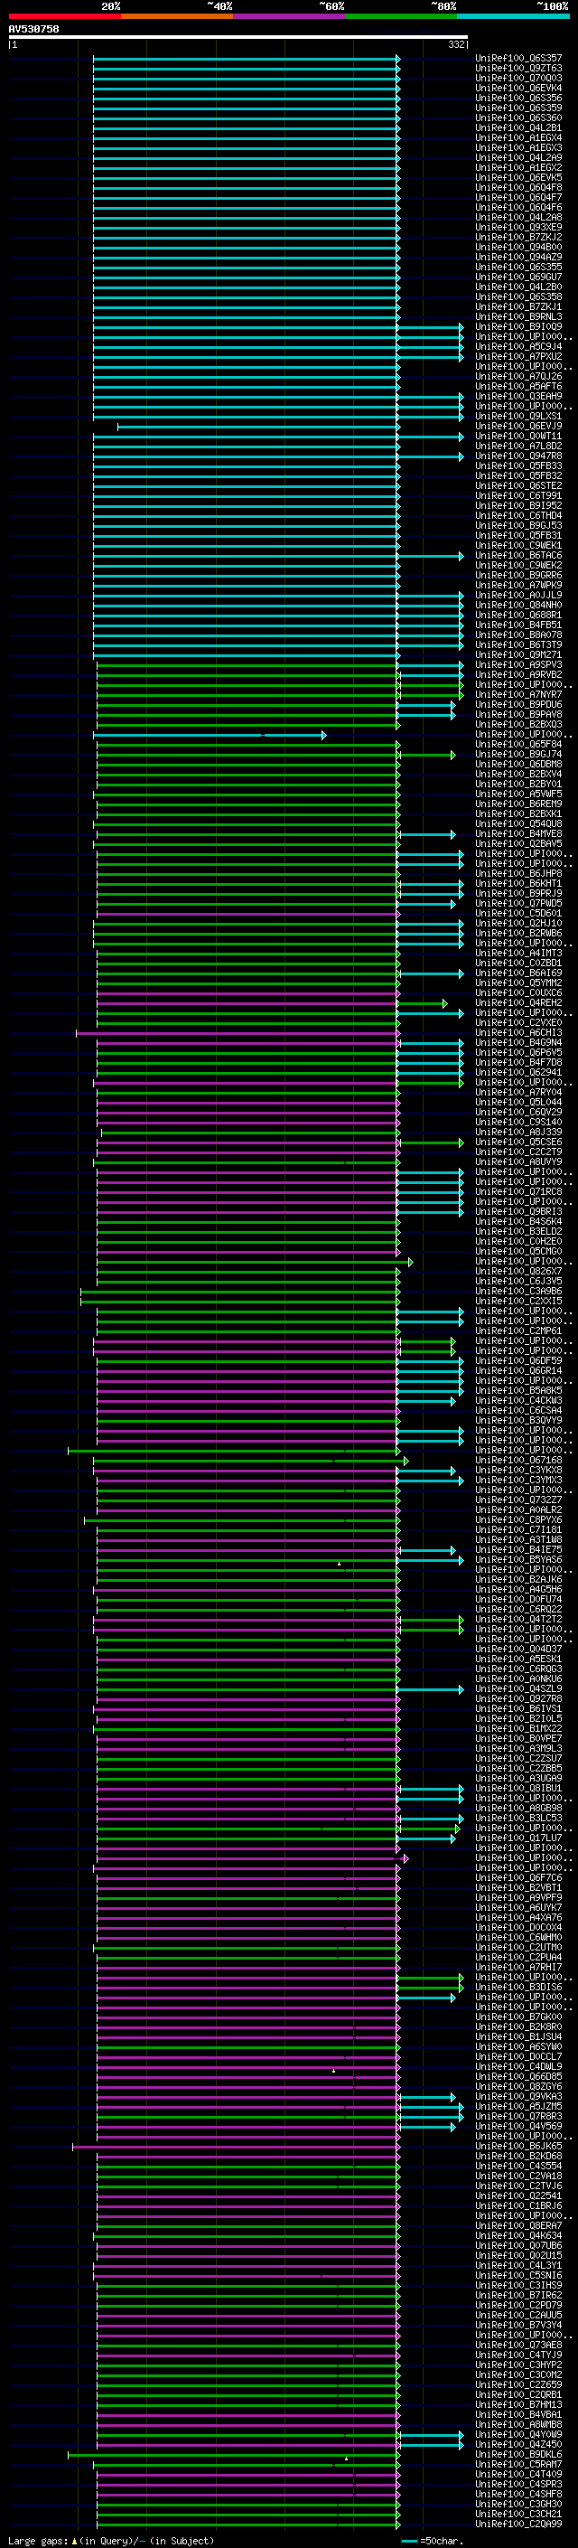Select the UniRef100_B4MVE8 entry
Screen dimensions: 578x2548
coord(518,834)
